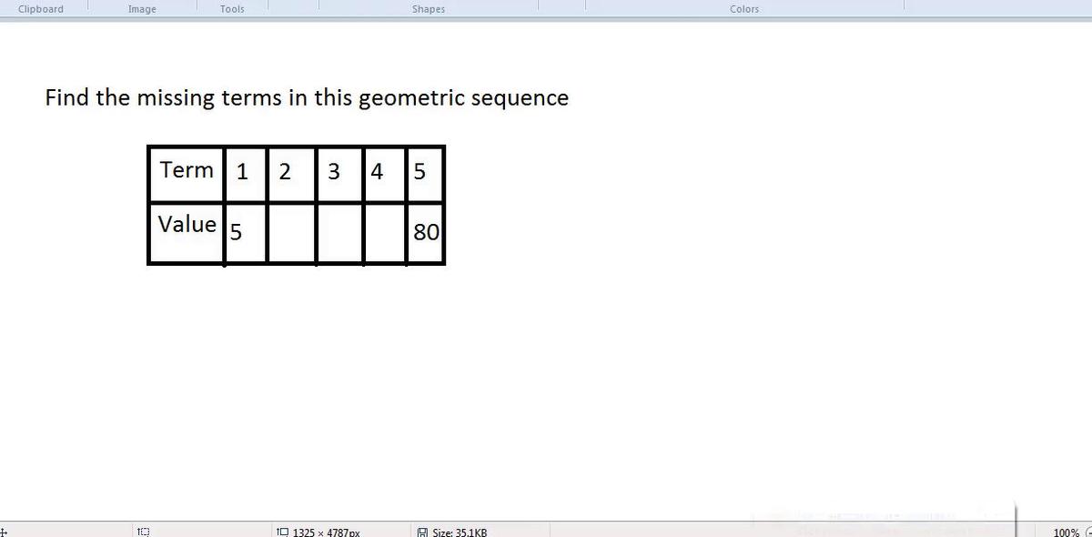Click term number 1 cell
Image resolution: width=1092 pixels, height=537 pixels.
click(x=245, y=174)
